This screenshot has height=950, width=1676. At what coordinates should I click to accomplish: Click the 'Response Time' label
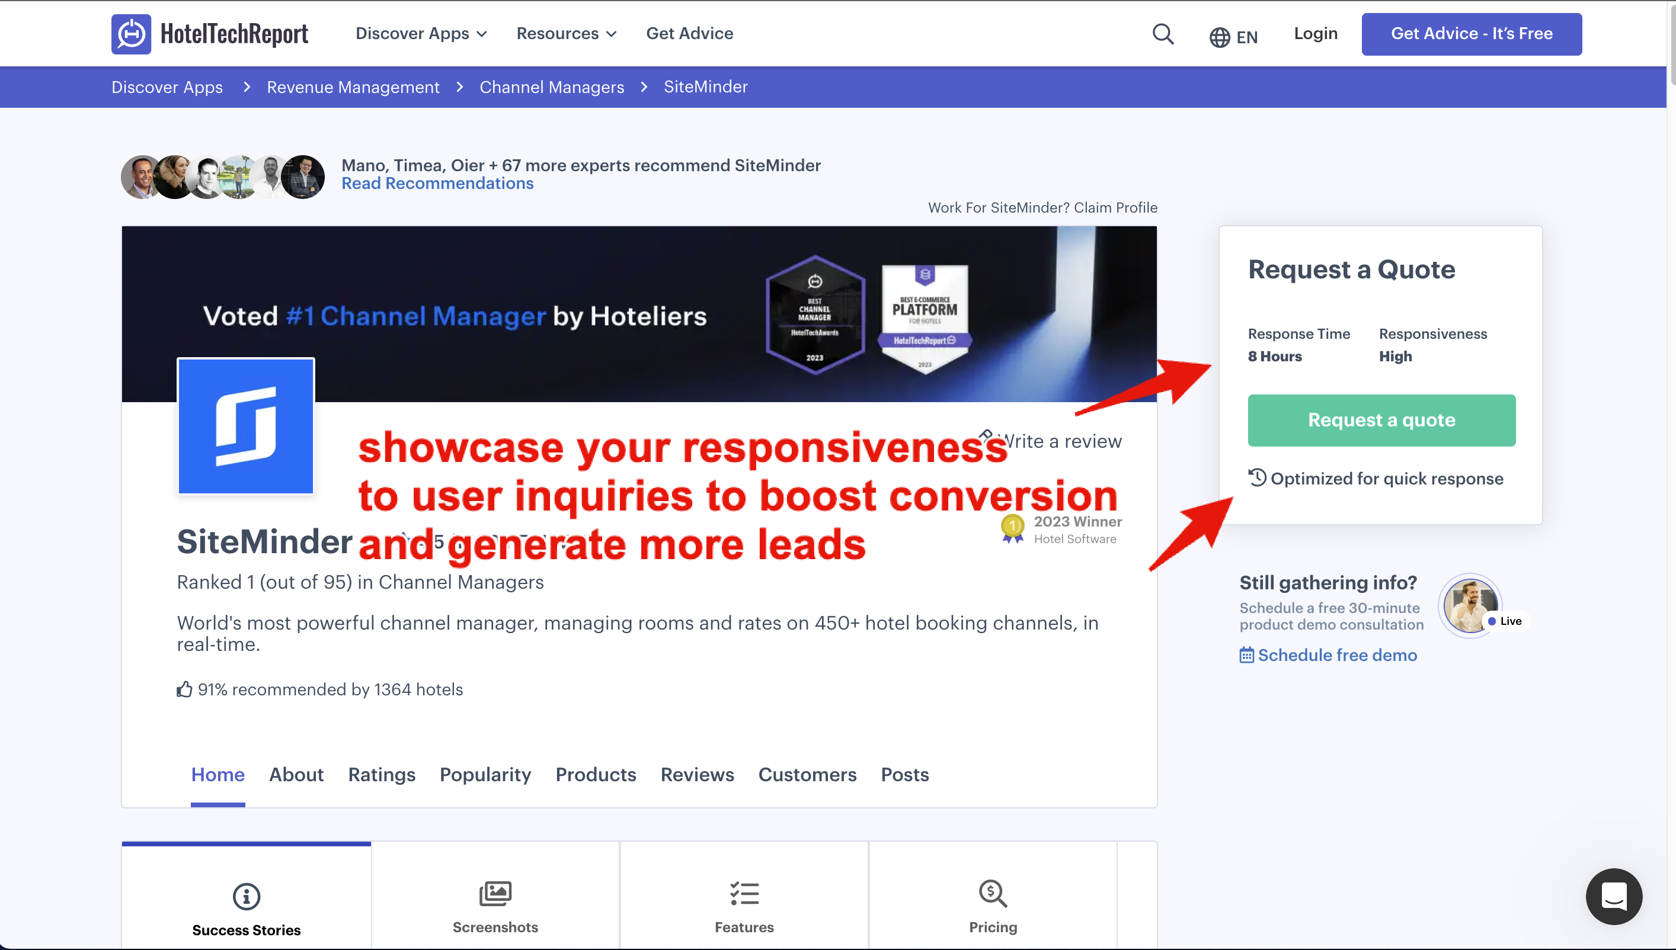[x=1298, y=333]
